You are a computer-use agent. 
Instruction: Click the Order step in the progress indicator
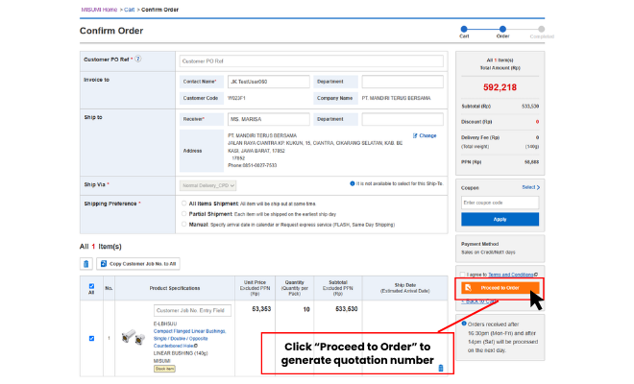502,29
